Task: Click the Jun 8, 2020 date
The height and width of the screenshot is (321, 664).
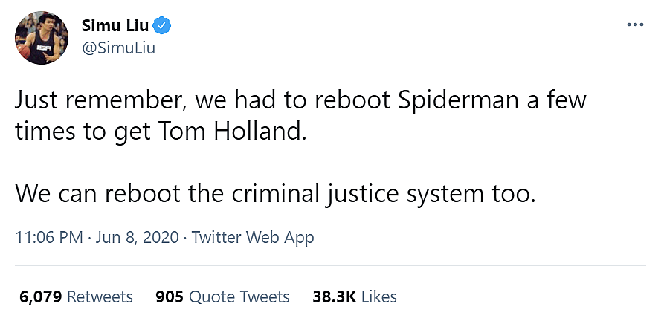Action: pos(138,238)
